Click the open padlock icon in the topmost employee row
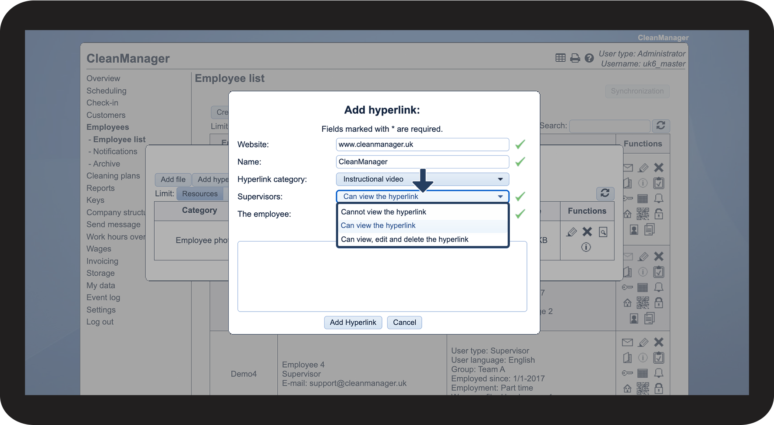The height and width of the screenshot is (425, 774). click(658, 214)
